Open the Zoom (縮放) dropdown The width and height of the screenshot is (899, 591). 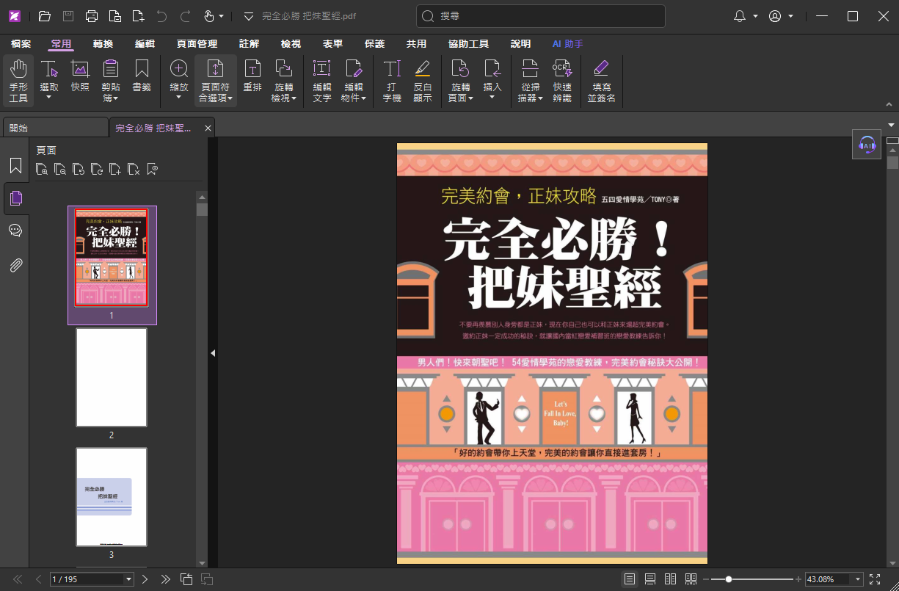coord(179,97)
